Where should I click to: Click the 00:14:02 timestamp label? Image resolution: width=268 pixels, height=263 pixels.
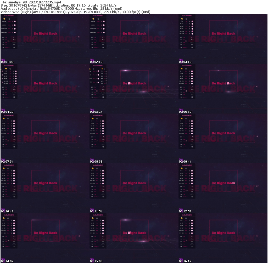click(x=7, y=261)
